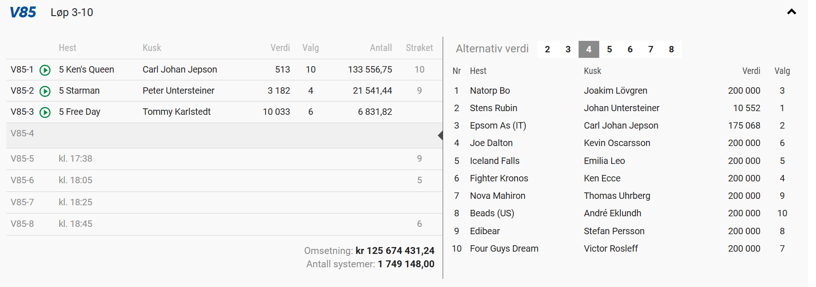Image resolution: width=816 pixels, height=287 pixels.
Task: Play the V85-1 race replay
Action: point(45,70)
